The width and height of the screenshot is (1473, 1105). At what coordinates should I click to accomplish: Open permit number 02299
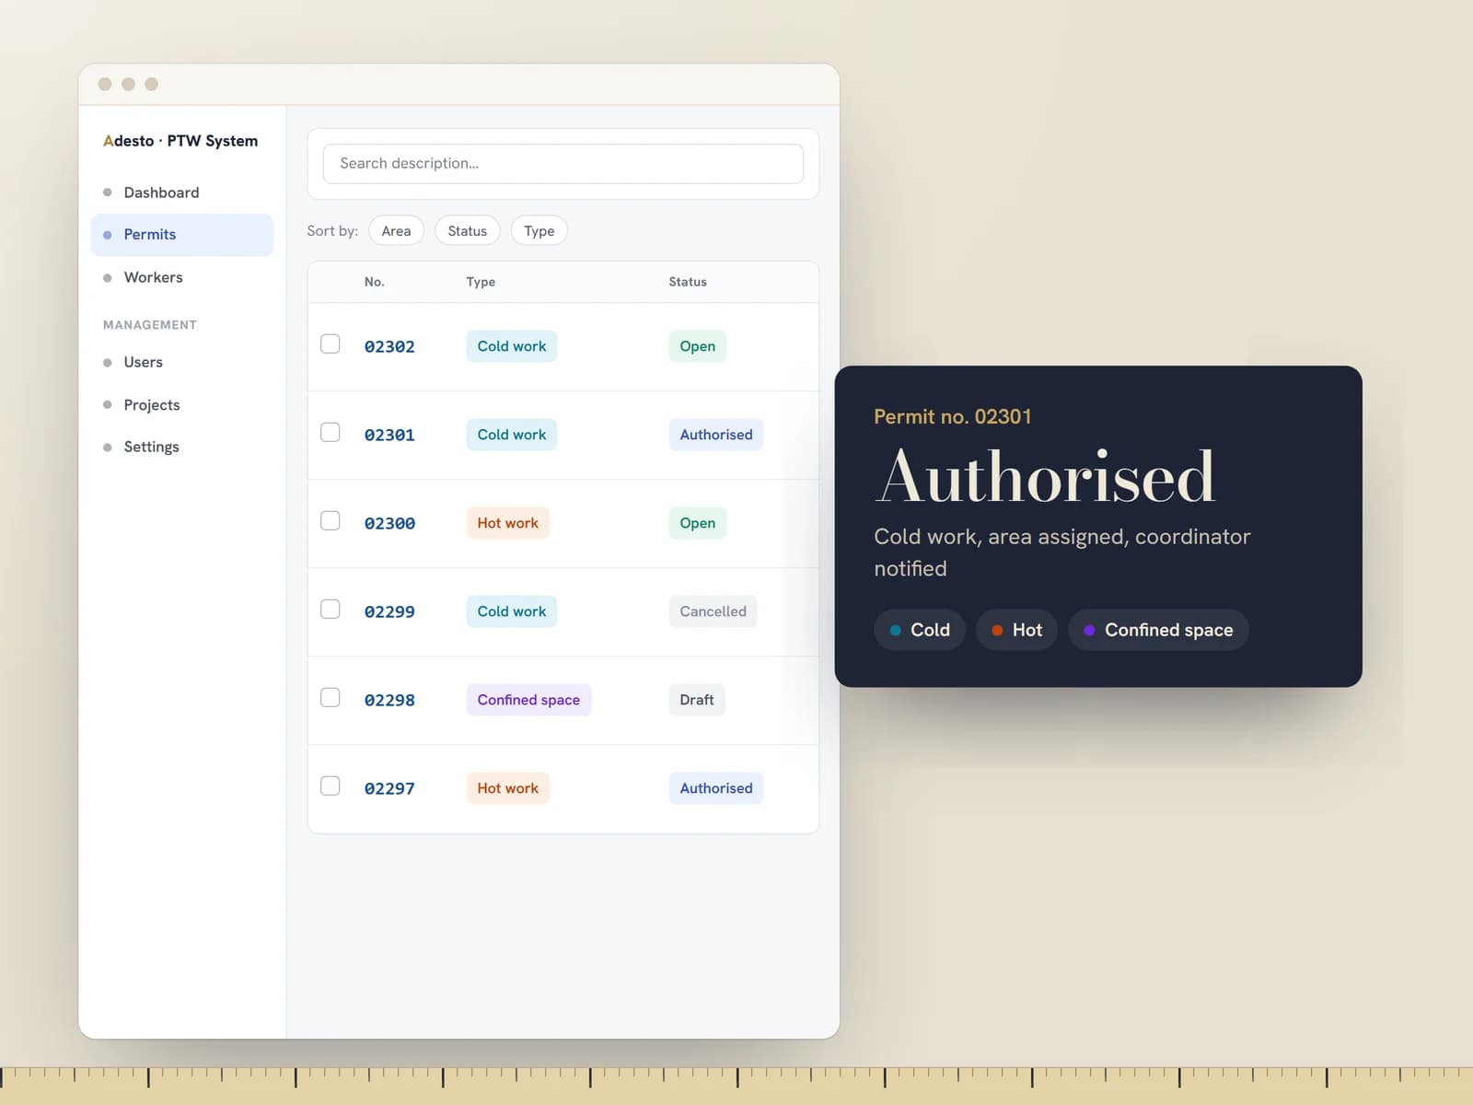pyautogui.click(x=389, y=612)
